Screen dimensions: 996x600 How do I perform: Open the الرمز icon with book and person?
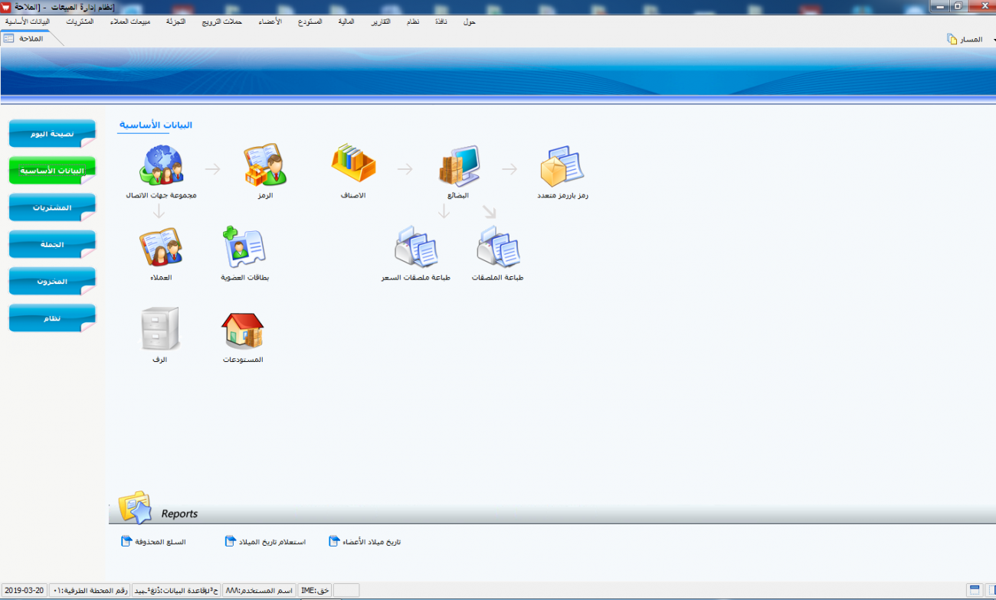pos(265,166)
